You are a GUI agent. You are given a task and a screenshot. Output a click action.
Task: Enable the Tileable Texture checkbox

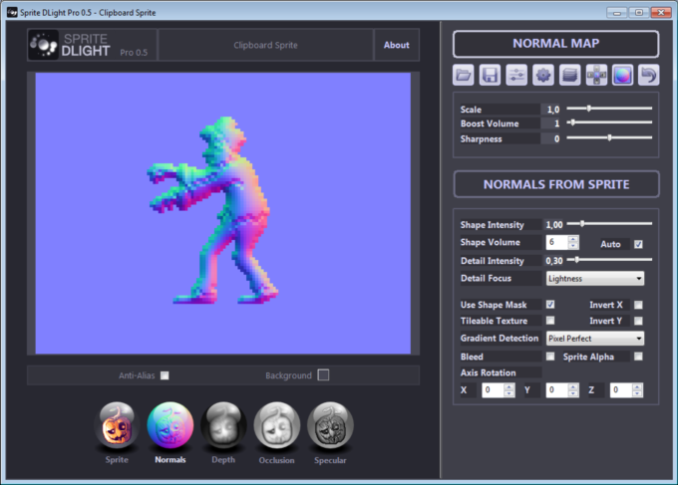pyautogui.click(x=550, y=321)
